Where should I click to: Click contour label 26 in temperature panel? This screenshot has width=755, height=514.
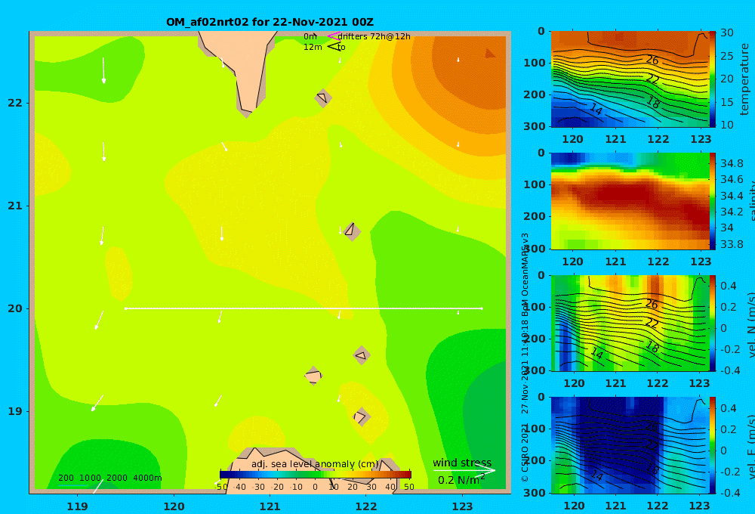pyautogui.click(x=652, y=60)
